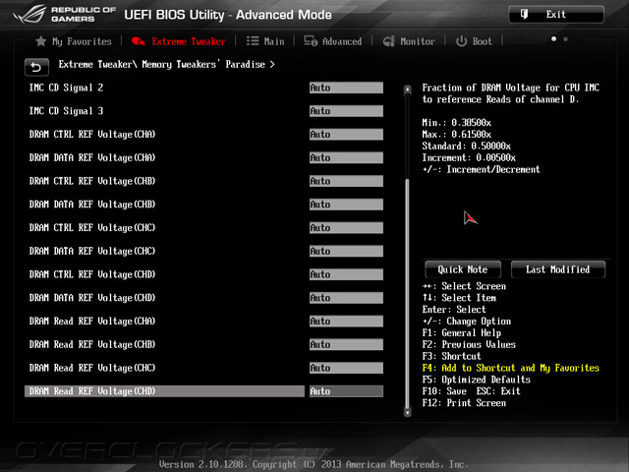The height and width of the screenshot is (472, 629).
Task: Select highlighted DRAM Read REF Voltage(CHD) label
Action: tap(92, 391)
